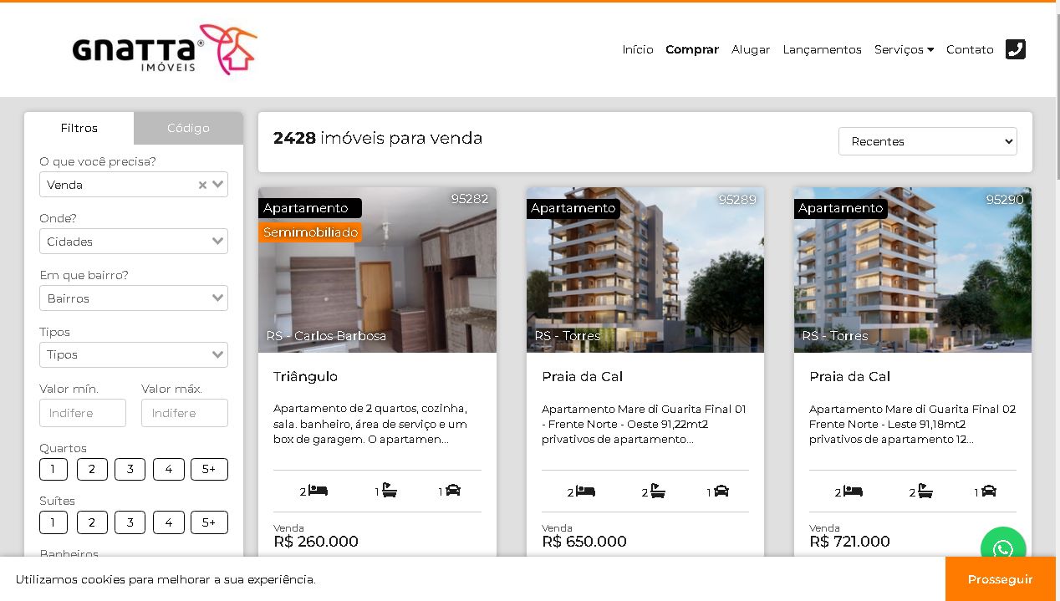Clear the Venda selection with the x icon
The width and height of the screenshot is (1060, 601).
point(202,185)
